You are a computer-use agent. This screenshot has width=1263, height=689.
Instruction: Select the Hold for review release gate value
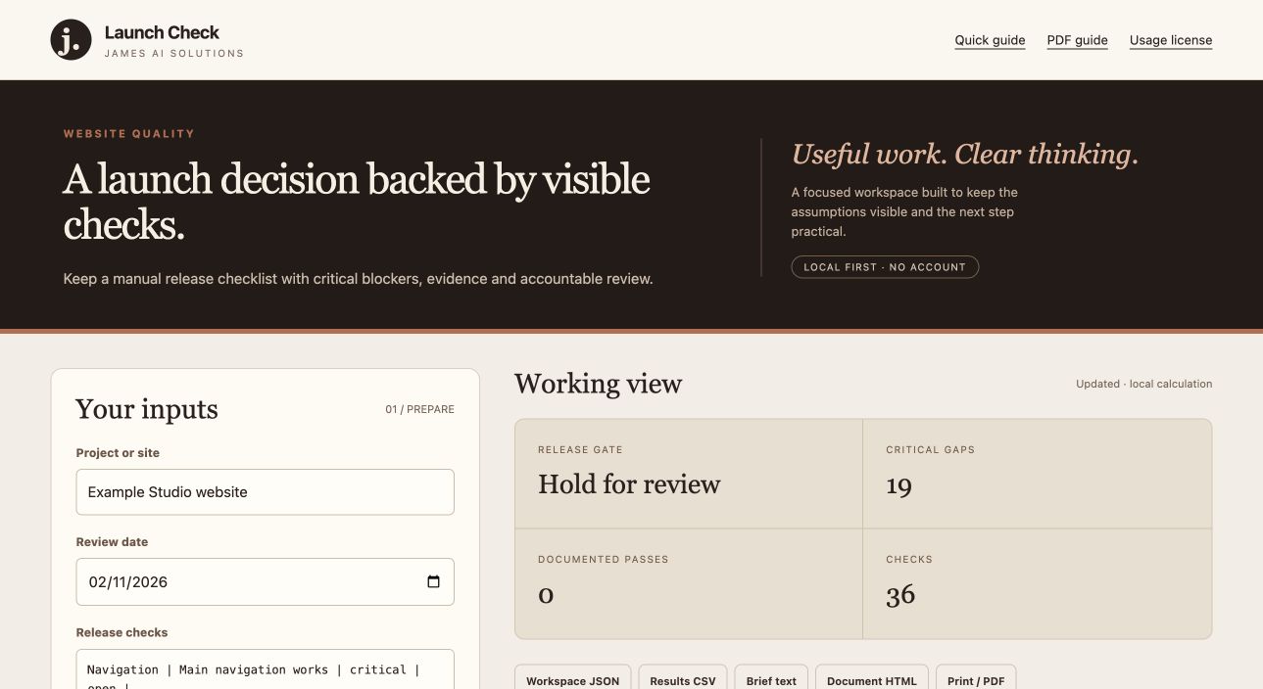pos(629,484)
